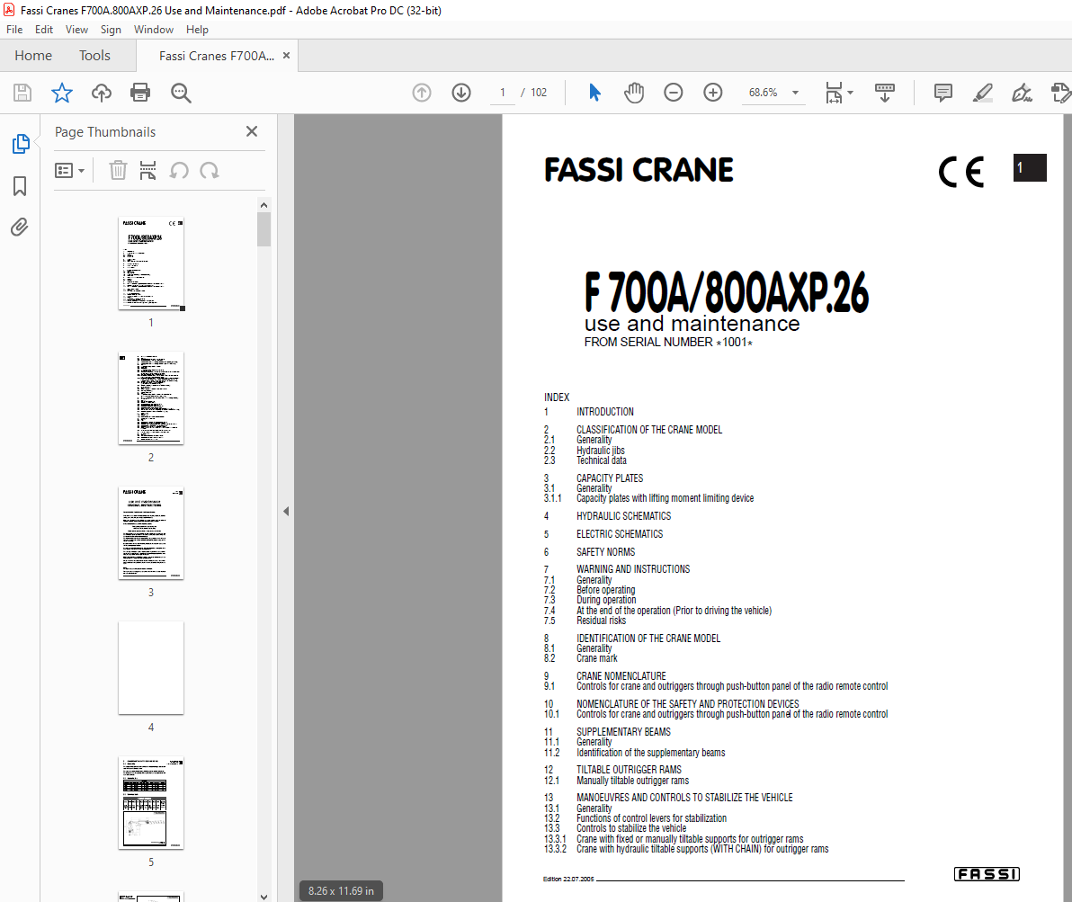Print the document with printer icon
The image size is (1072, 902).
(x=140, y=93)
